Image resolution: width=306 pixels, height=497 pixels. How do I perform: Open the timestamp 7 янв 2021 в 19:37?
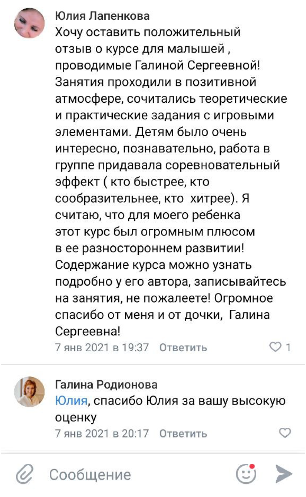tap(102, 347)
